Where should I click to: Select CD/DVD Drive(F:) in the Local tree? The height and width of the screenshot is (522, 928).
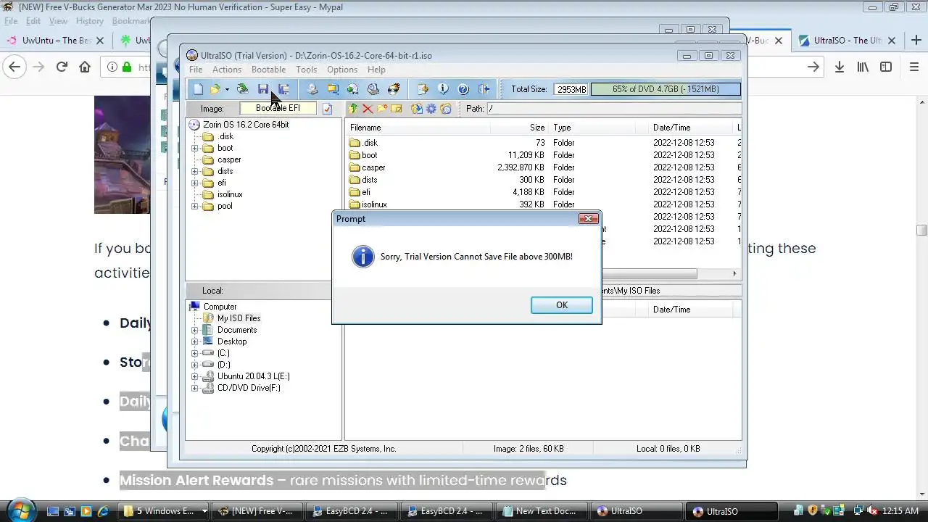click(x=249, y=388)
